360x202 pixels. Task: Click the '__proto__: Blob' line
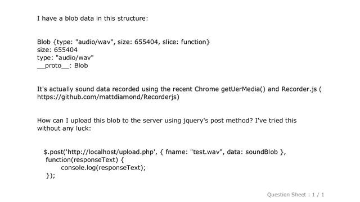62,66
